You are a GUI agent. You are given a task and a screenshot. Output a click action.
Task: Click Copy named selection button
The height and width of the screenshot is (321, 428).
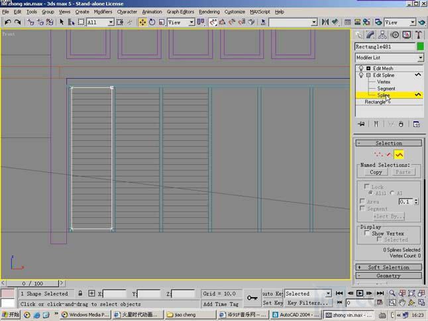tap(376, 172)
